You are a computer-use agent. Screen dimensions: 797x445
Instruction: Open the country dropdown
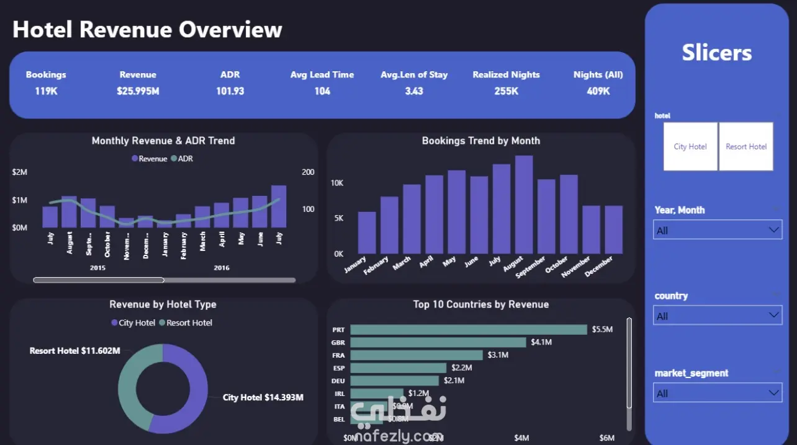[x=718, y=315]
